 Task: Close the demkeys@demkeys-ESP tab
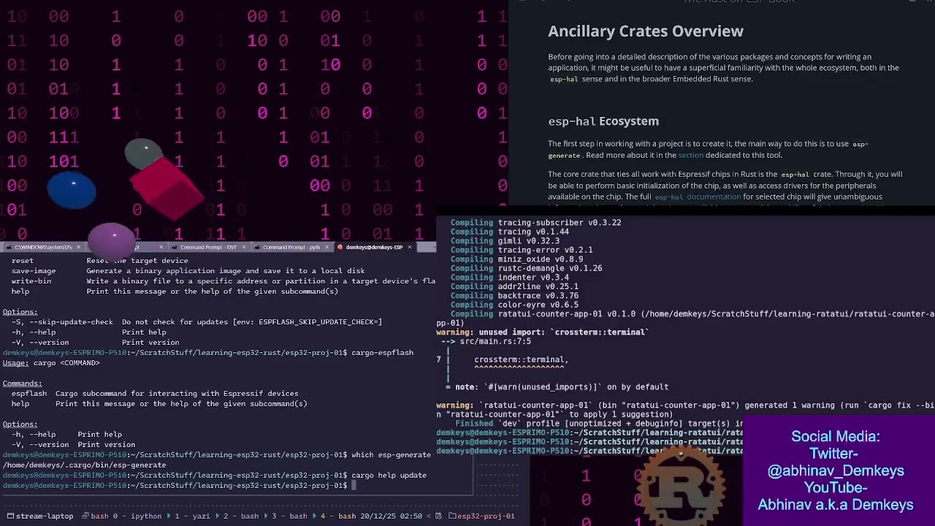pos(409,247)
